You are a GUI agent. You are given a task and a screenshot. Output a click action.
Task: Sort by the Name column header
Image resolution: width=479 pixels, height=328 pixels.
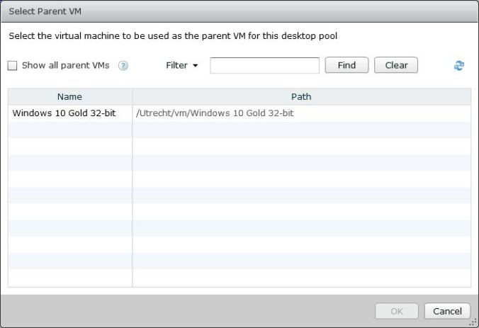click(69, 96)
